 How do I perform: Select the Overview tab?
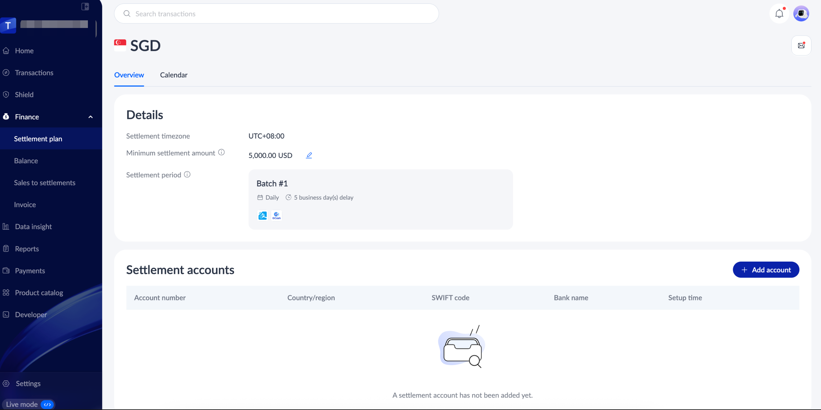[x=129, y=75]
